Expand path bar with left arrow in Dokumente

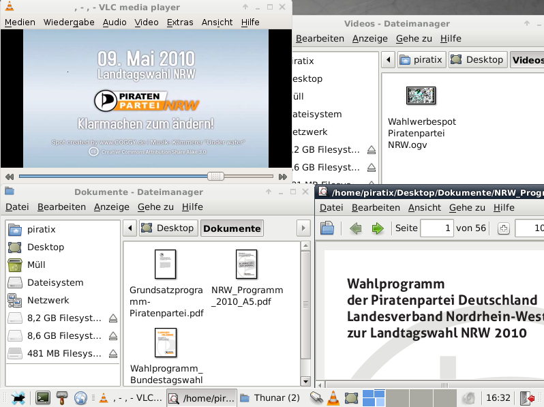[130, 228]
